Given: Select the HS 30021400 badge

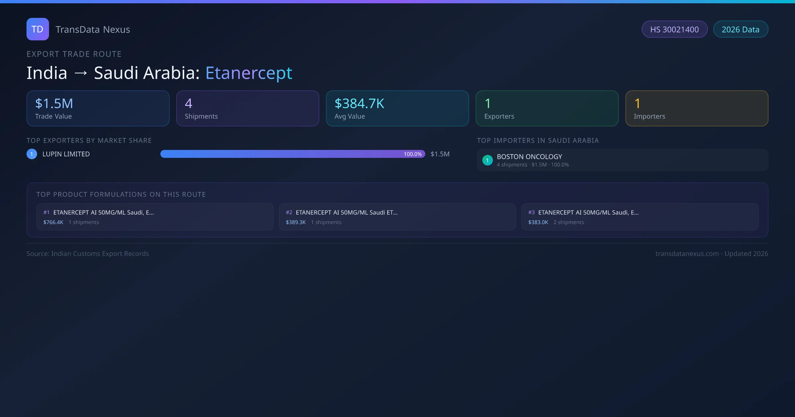Looking at the screenshot, I should point(674,29).
